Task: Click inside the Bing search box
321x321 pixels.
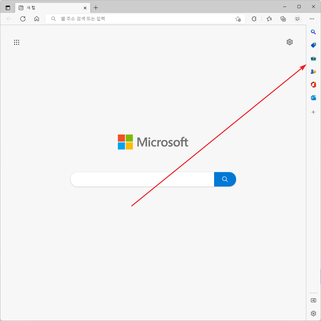Action: [142, 179]
